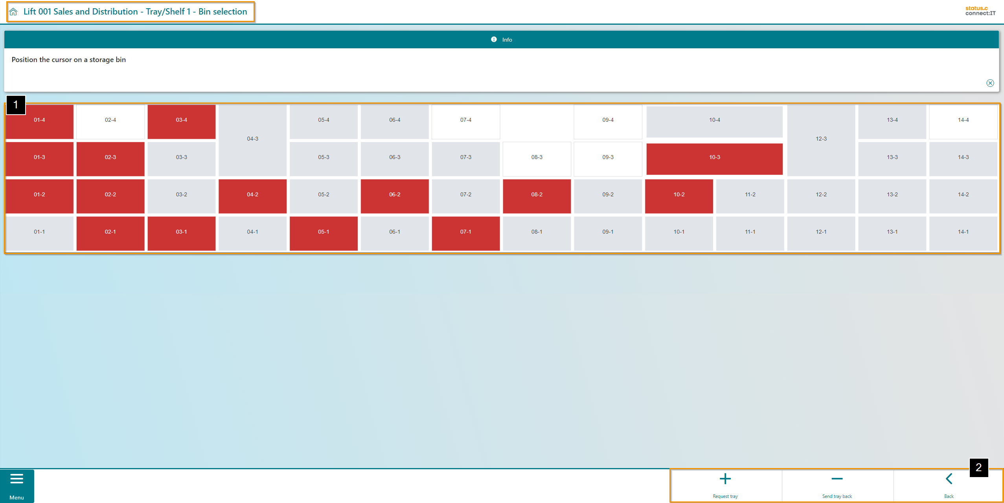Click the wide bin 10-4
This screenshot has height=503, width=1004.
[714, 120]
